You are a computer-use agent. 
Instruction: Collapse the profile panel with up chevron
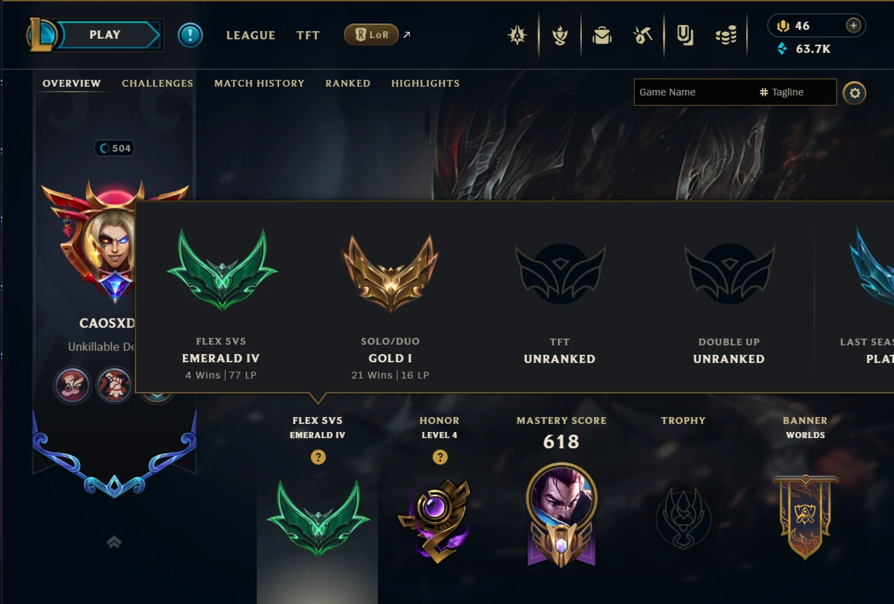pos(114,542)
